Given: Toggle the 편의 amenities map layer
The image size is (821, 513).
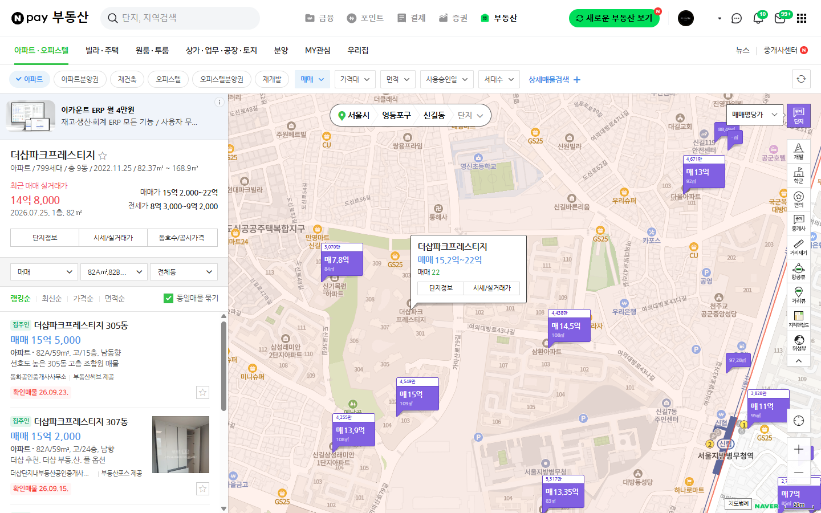Looking at the screenshot, I should pos(798,199).
